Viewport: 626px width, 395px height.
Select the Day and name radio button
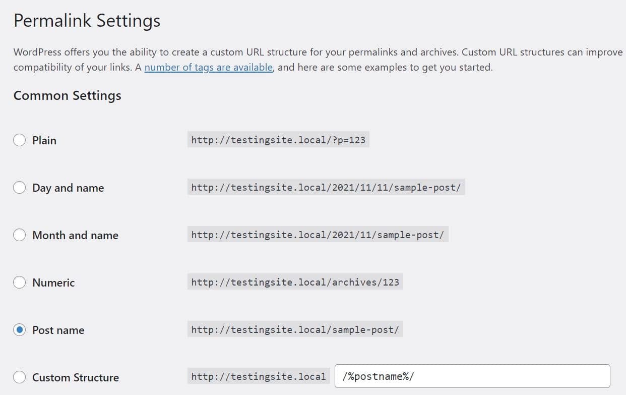click(20, 187)
